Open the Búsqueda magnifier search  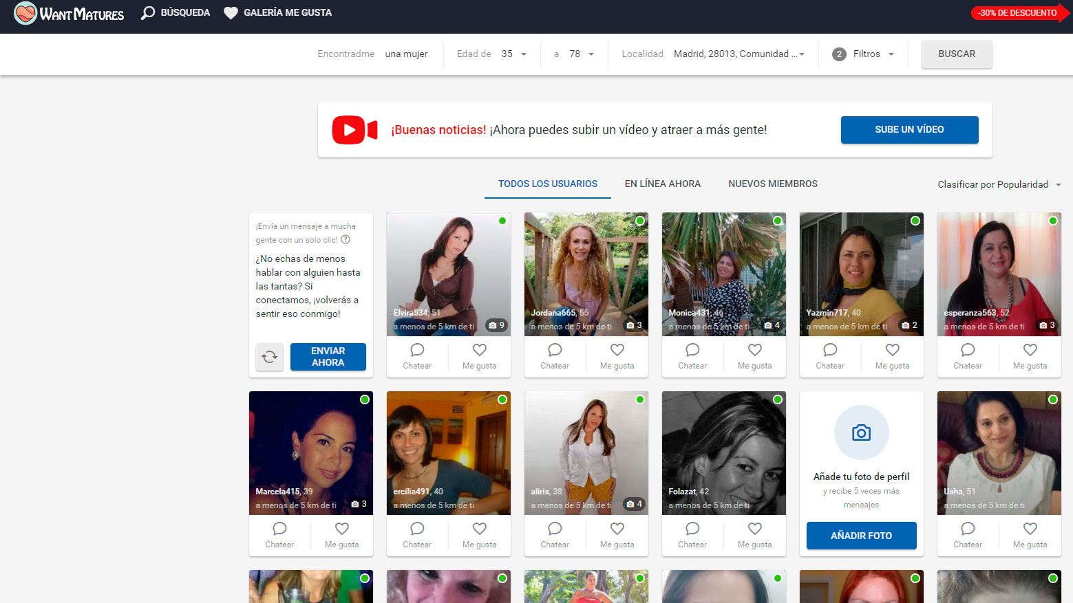coord(148,13)
